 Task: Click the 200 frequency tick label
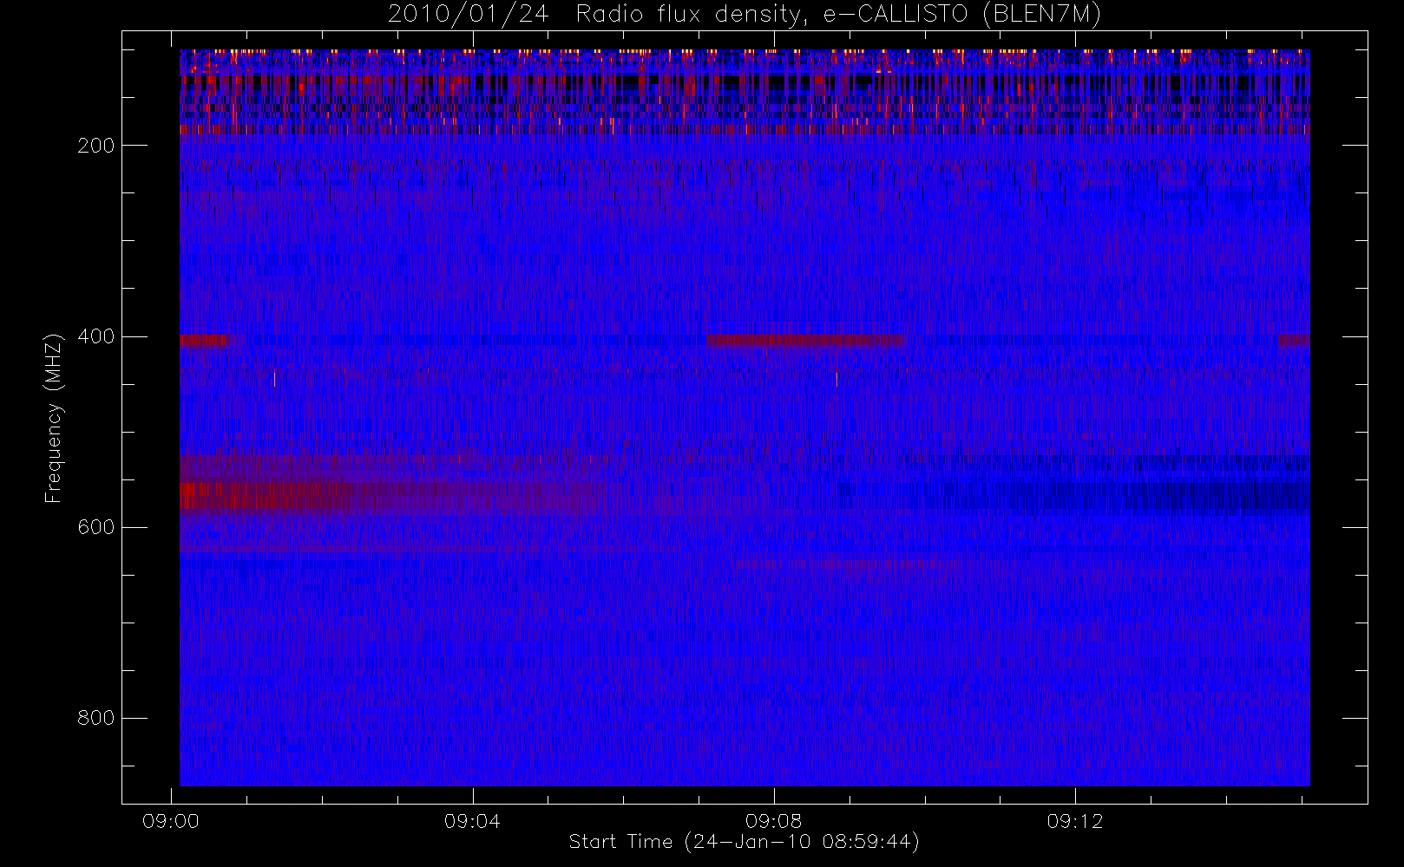point(95,146)
